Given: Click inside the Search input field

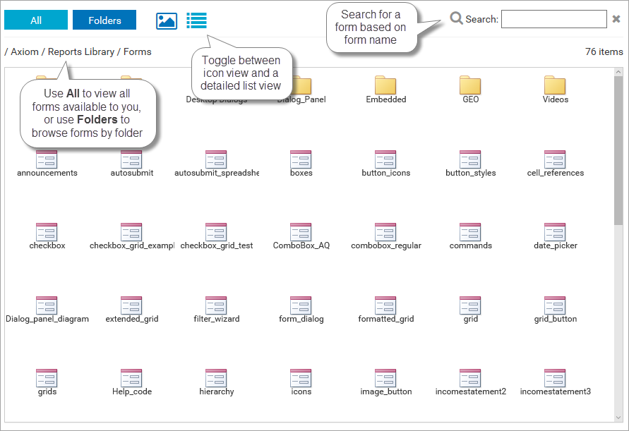Looking at the screenshot, I should coord(553,19).
